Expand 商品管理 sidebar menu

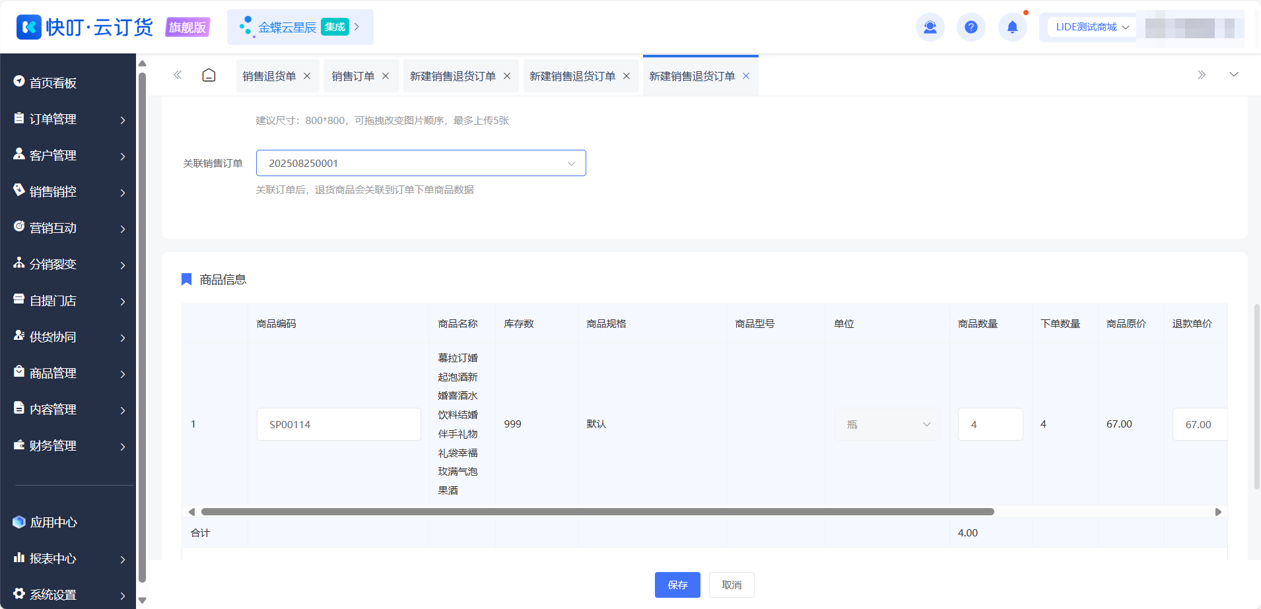coord(69,373)
